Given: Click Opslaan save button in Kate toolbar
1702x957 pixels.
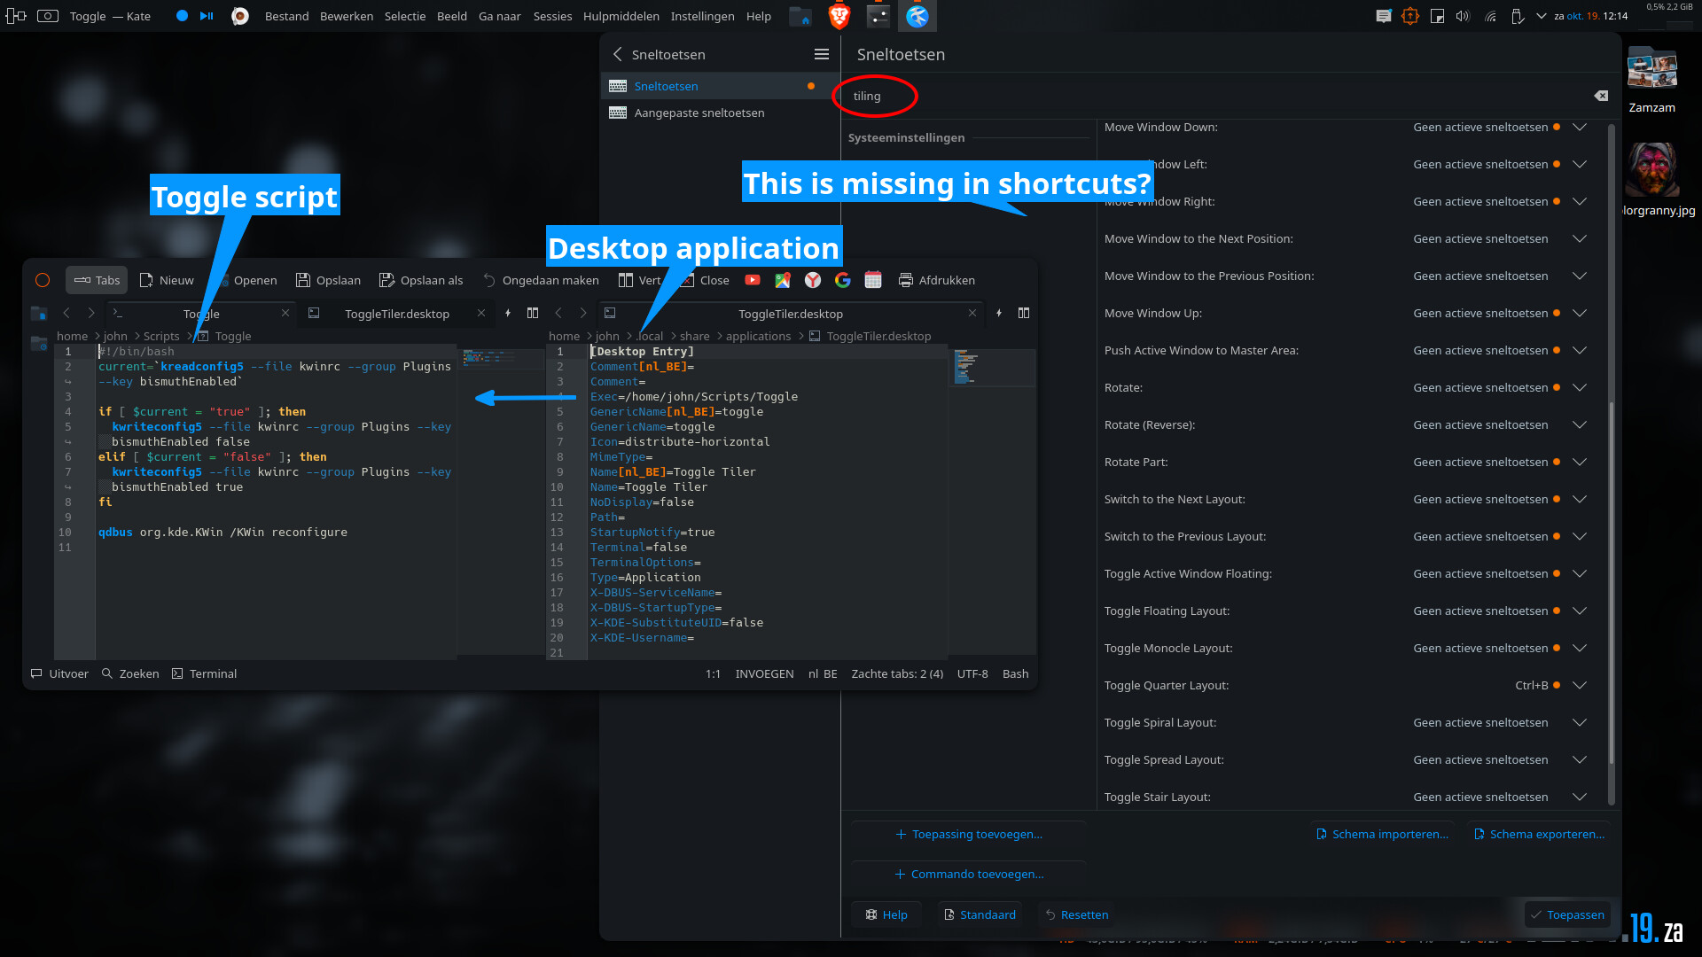Looking at the screenshot, I should coord(328,280).
